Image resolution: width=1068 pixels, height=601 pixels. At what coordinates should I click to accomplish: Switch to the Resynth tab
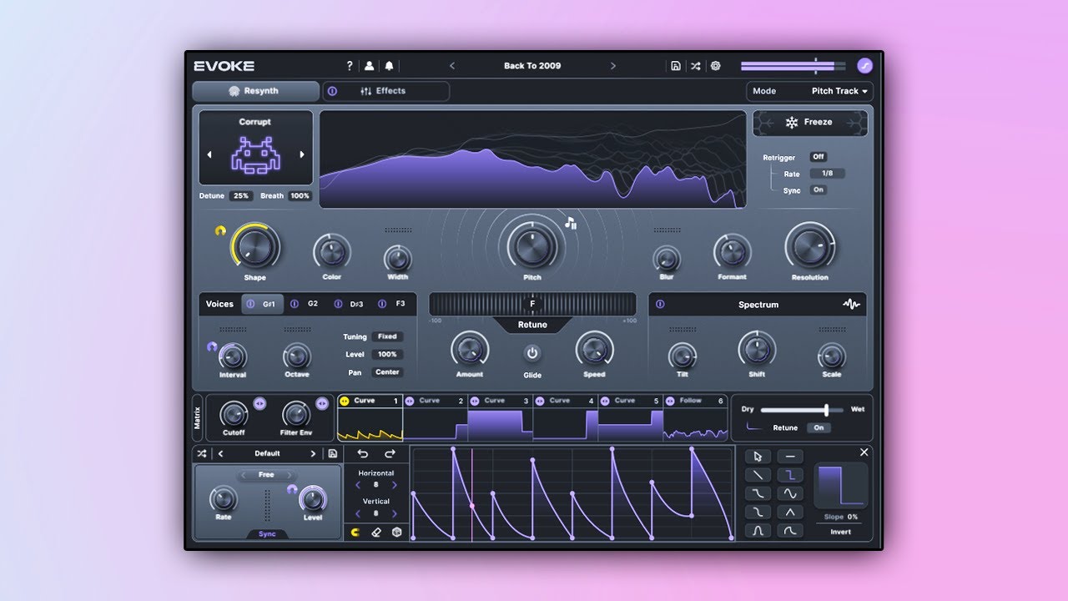point(255,91)
